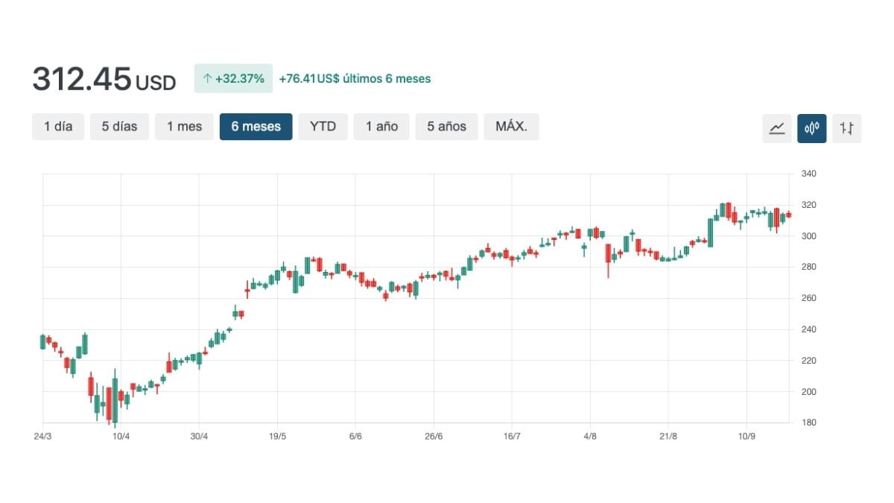The height and width of the screenshot is (503, 894).
Task: Show the 5 años price history
Action: (x=446, y=127)
